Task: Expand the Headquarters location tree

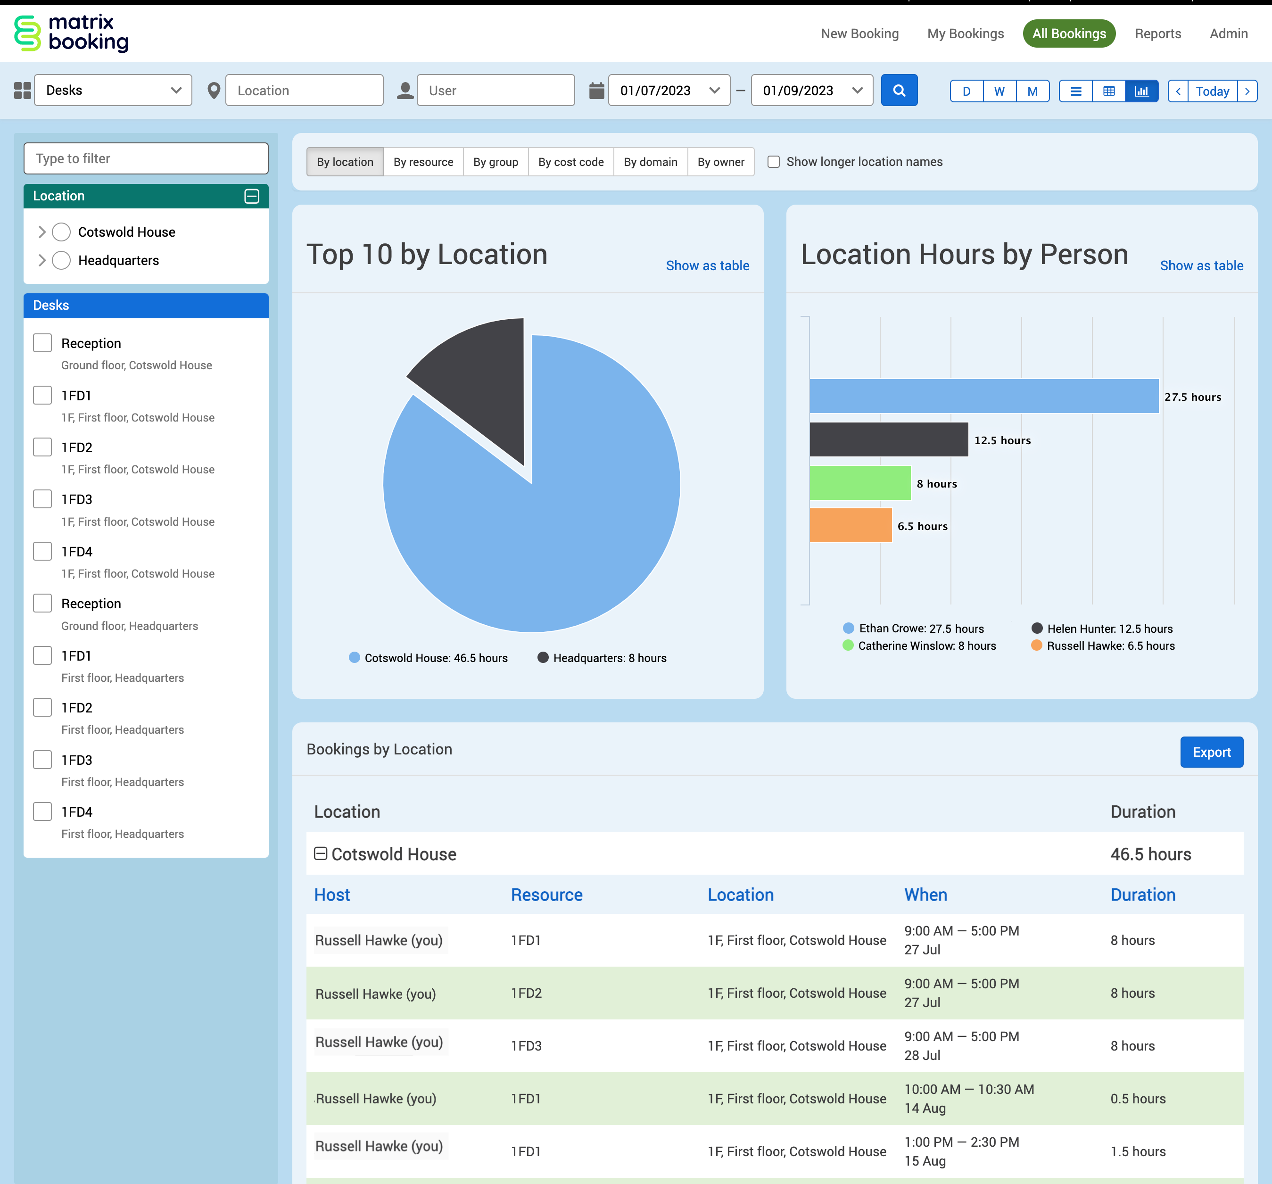Action: click(41, 260)
